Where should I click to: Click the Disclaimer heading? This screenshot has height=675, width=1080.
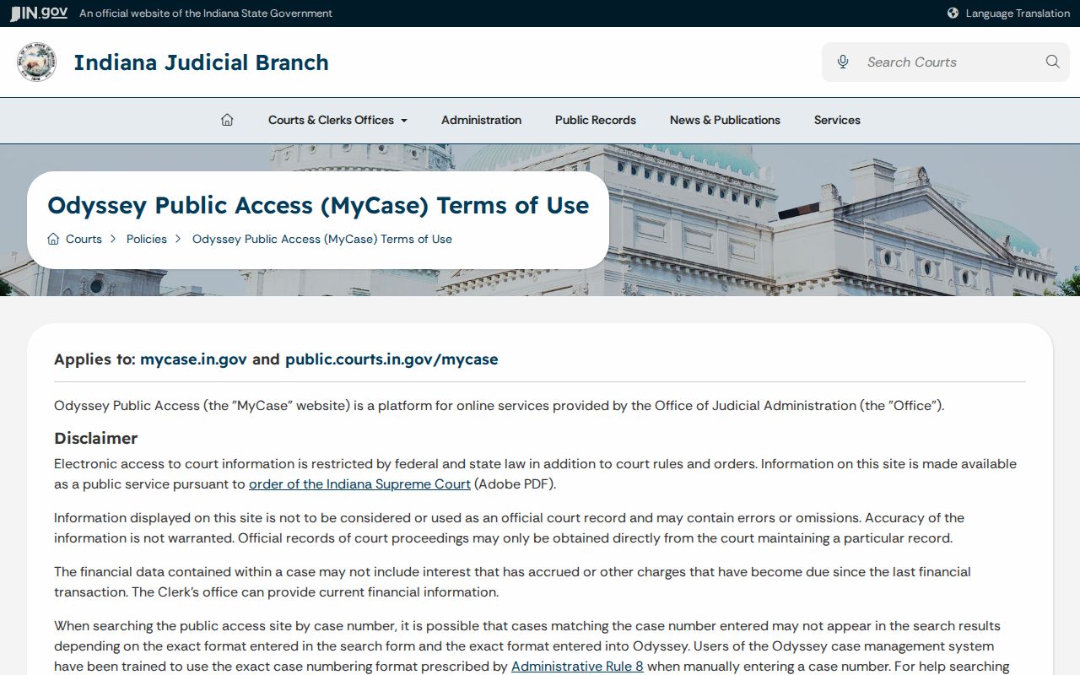[96, 438]
